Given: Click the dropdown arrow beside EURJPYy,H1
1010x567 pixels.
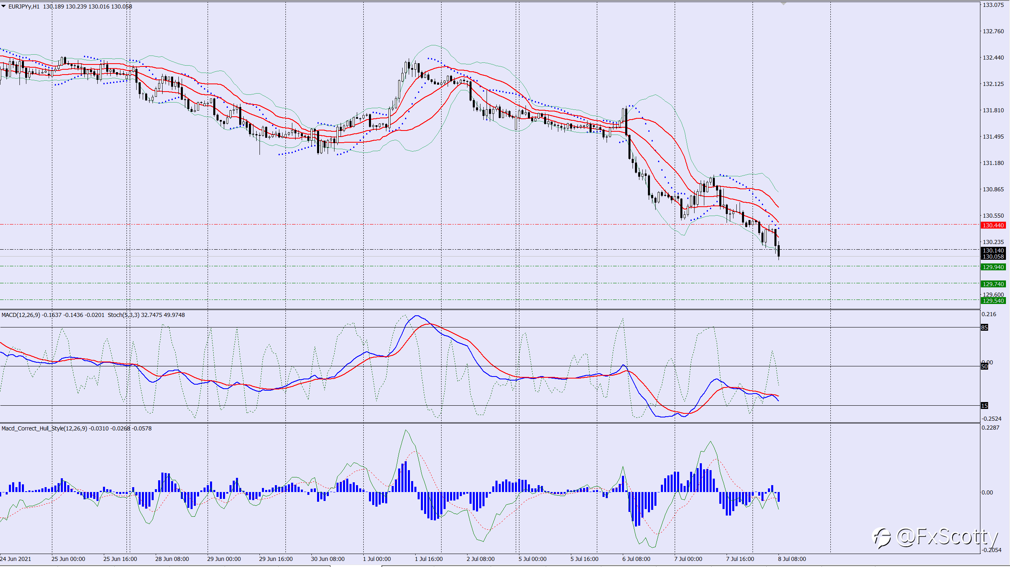Looking at the screenshot, I should click(4, 6).
